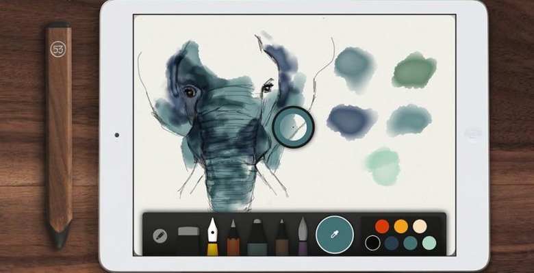This screenshot has height=273, width=534.
Task: Select the wide marker tool
Action: (x=257, y=237)
